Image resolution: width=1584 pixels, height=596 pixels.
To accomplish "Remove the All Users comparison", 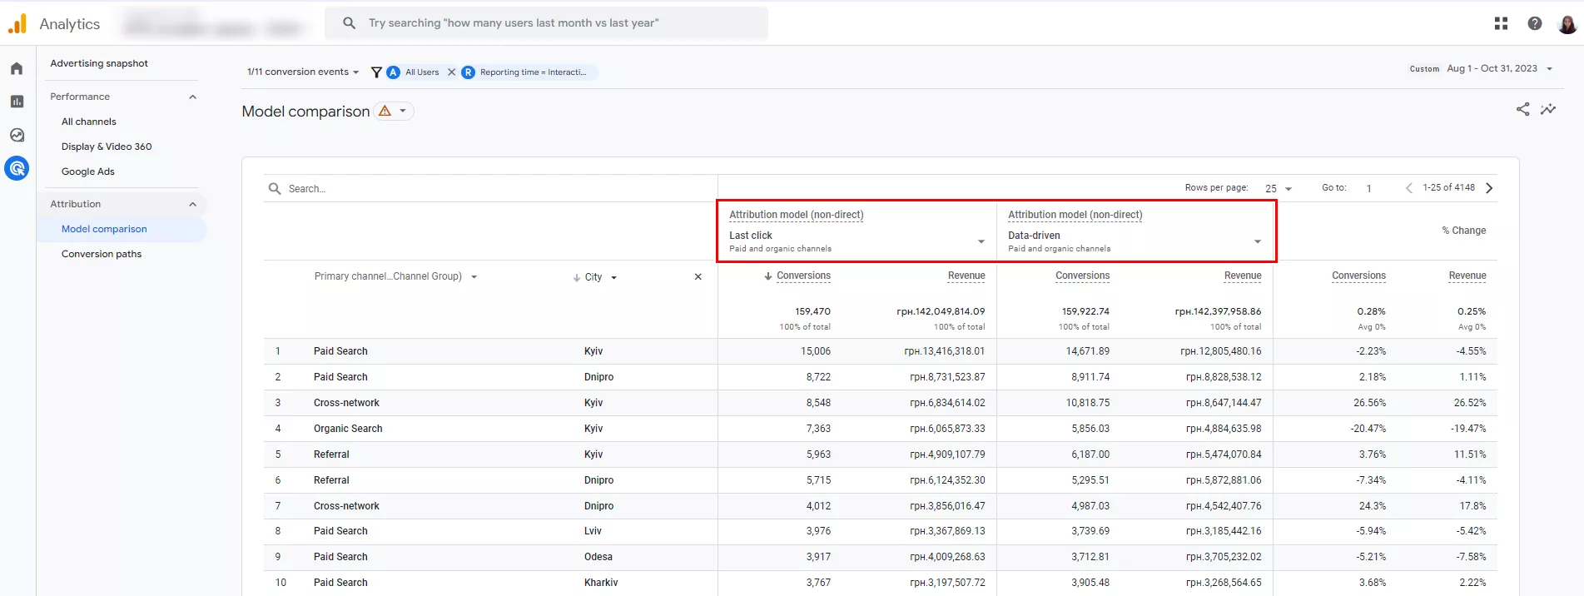I will coord(451,72).
